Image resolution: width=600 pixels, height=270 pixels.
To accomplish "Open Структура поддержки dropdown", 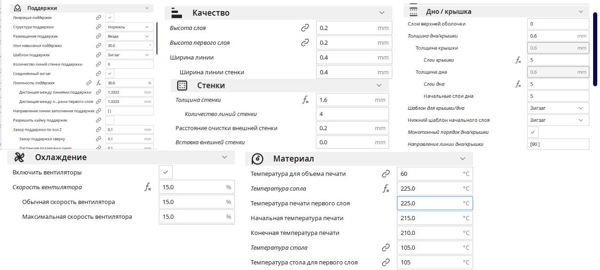I will tap(129, 27).
